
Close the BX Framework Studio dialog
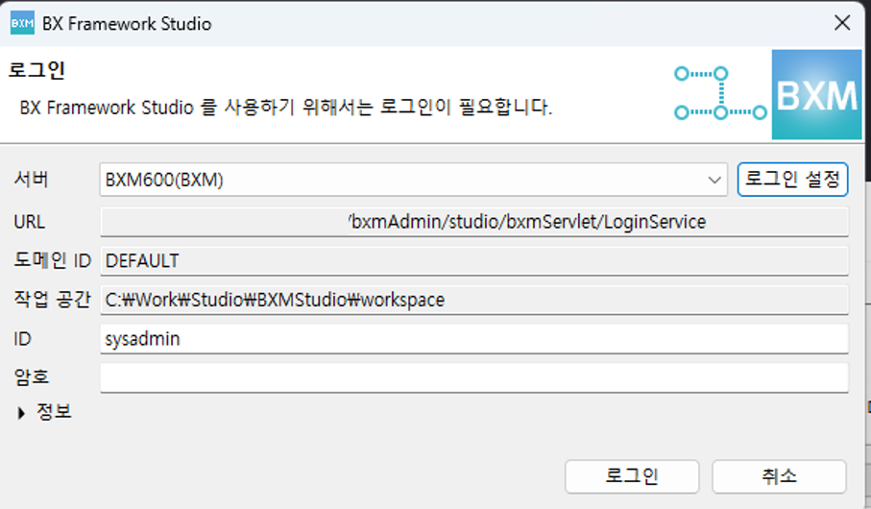click(842, 23)
